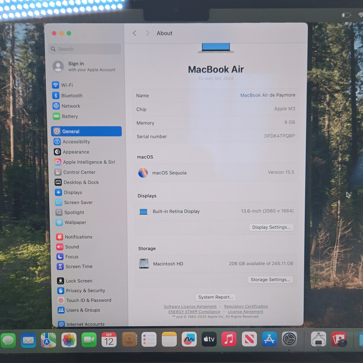
Task: Open Control Center settings
Action: 75,172
